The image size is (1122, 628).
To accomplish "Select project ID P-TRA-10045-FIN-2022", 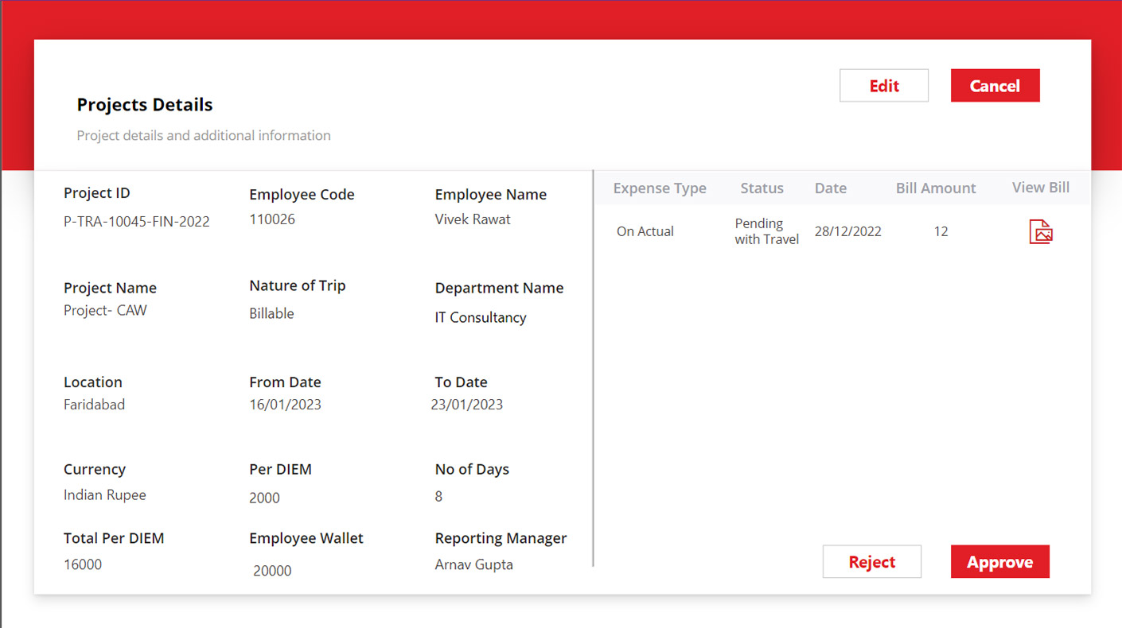I will [x=137, y=222].
